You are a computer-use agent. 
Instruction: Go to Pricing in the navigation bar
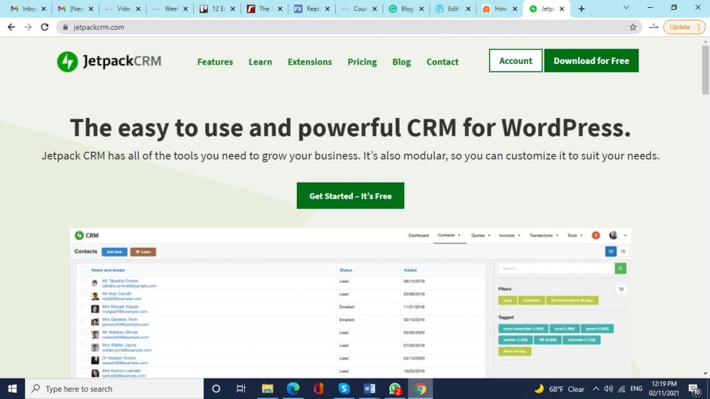(362, 62)
